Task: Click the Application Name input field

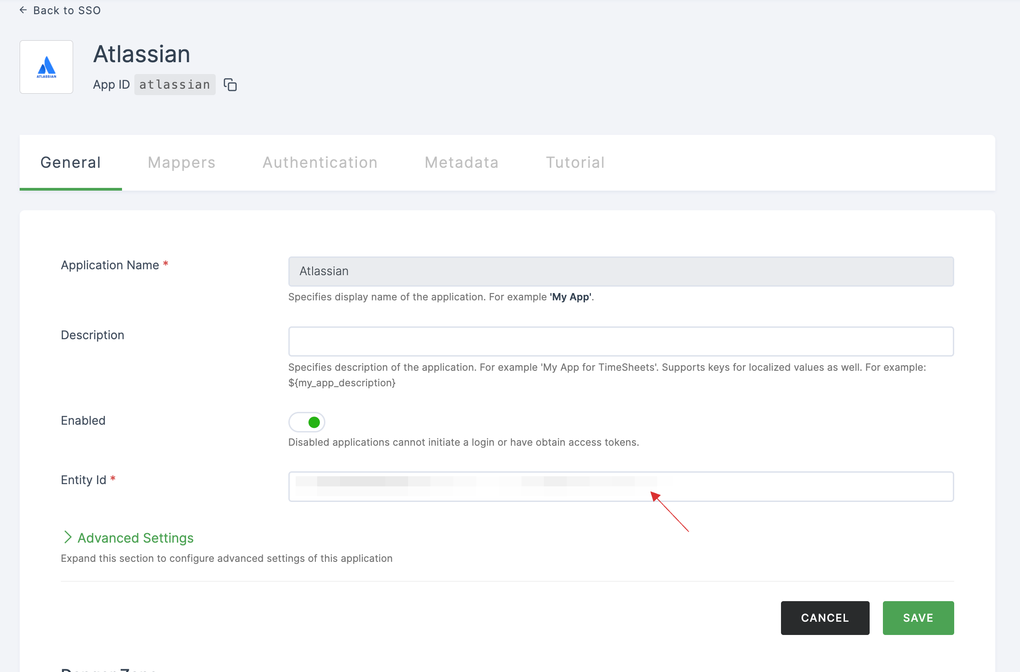Action: coord(621,272)
